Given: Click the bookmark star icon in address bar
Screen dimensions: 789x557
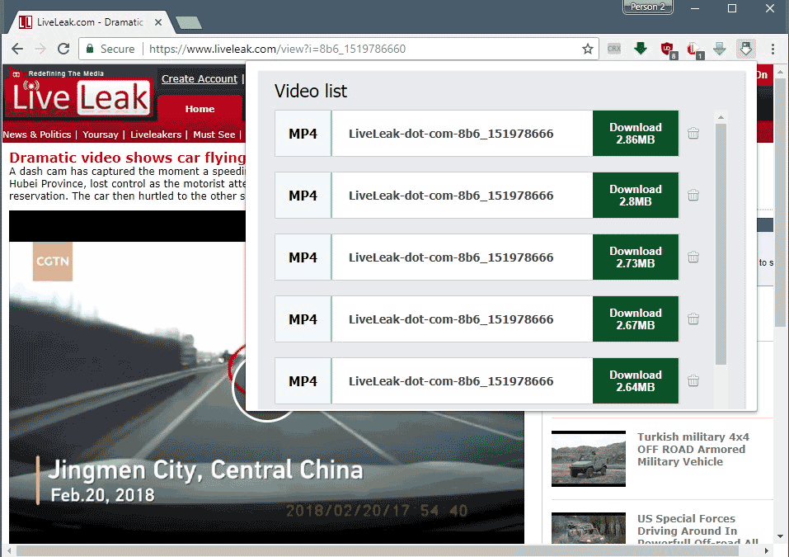Looking at the screenshot, I should [x=588, y=49].
